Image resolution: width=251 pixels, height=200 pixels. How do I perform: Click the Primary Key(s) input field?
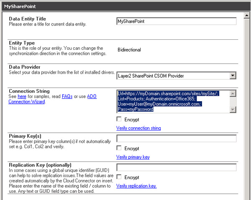176,138
